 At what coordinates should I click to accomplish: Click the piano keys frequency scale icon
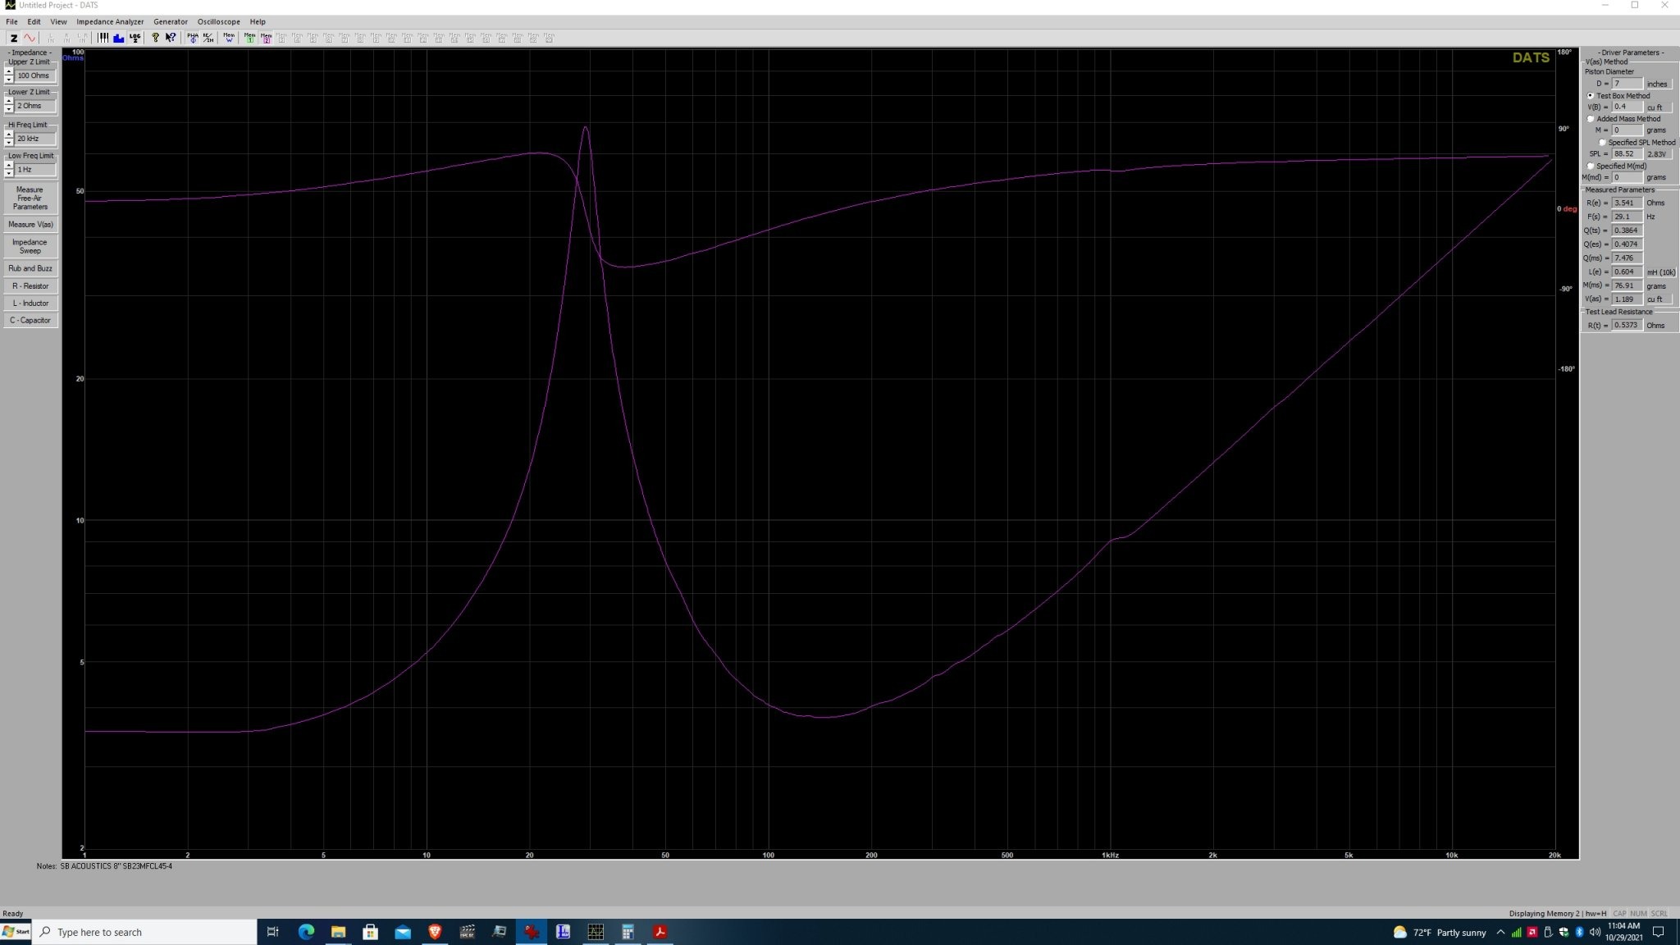(x=103, y=38)
